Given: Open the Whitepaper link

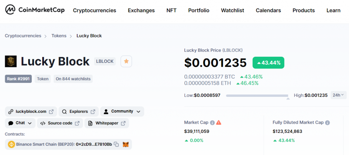Looking at the screenshot, I should [107, 123].
